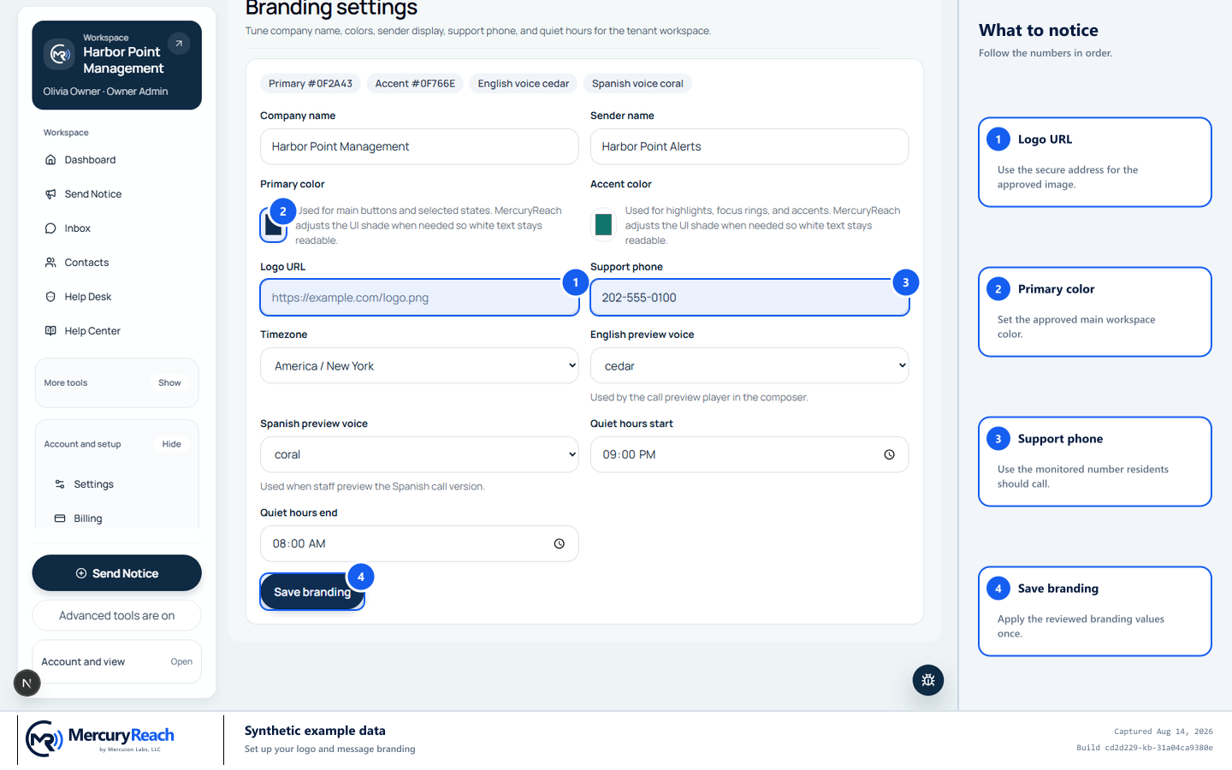
Task: Click 'Used by the call preview player' hint
Action: (699, 397)
